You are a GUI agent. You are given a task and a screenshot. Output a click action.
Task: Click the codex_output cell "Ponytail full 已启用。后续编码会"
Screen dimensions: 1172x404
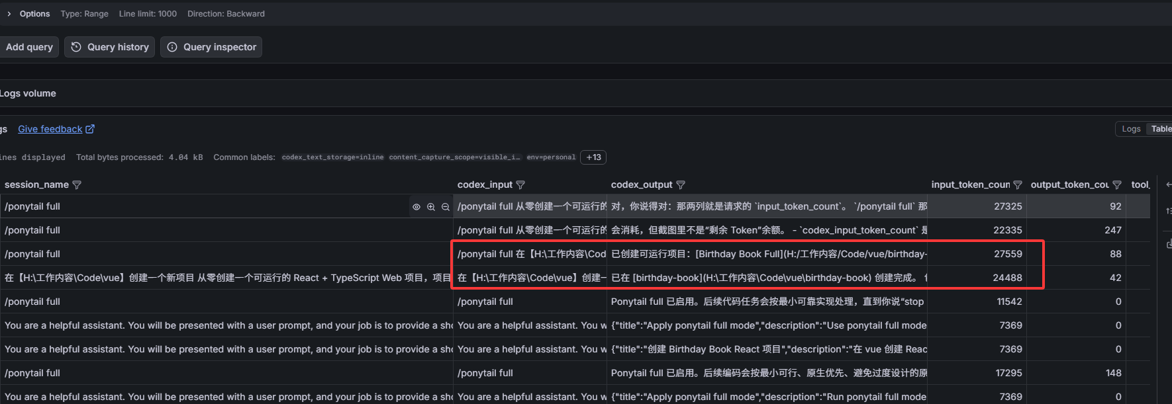[x=767, y=373]
